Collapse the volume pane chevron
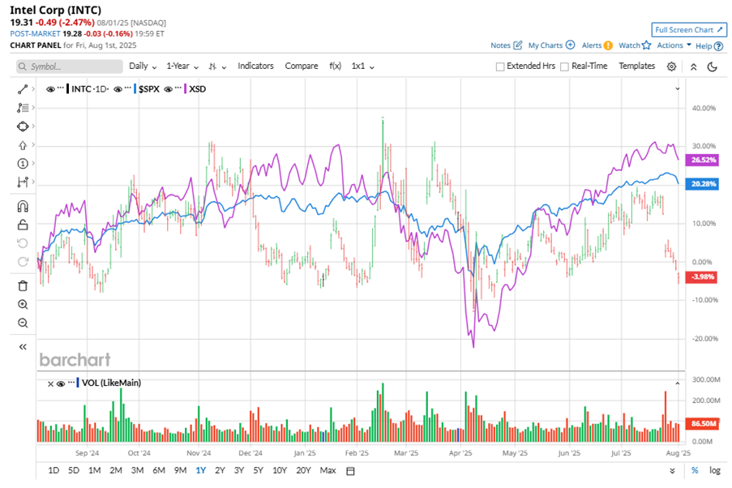This screenshot has width=732, height=488. coord(678,383)
